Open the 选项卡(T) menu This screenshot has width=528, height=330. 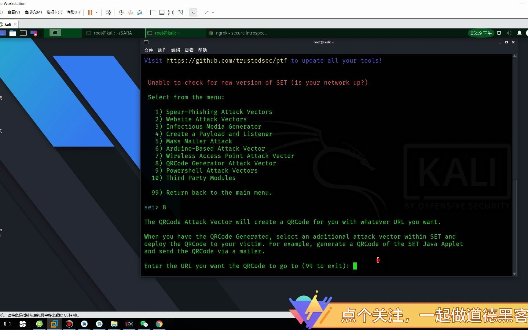pos(54,12)
